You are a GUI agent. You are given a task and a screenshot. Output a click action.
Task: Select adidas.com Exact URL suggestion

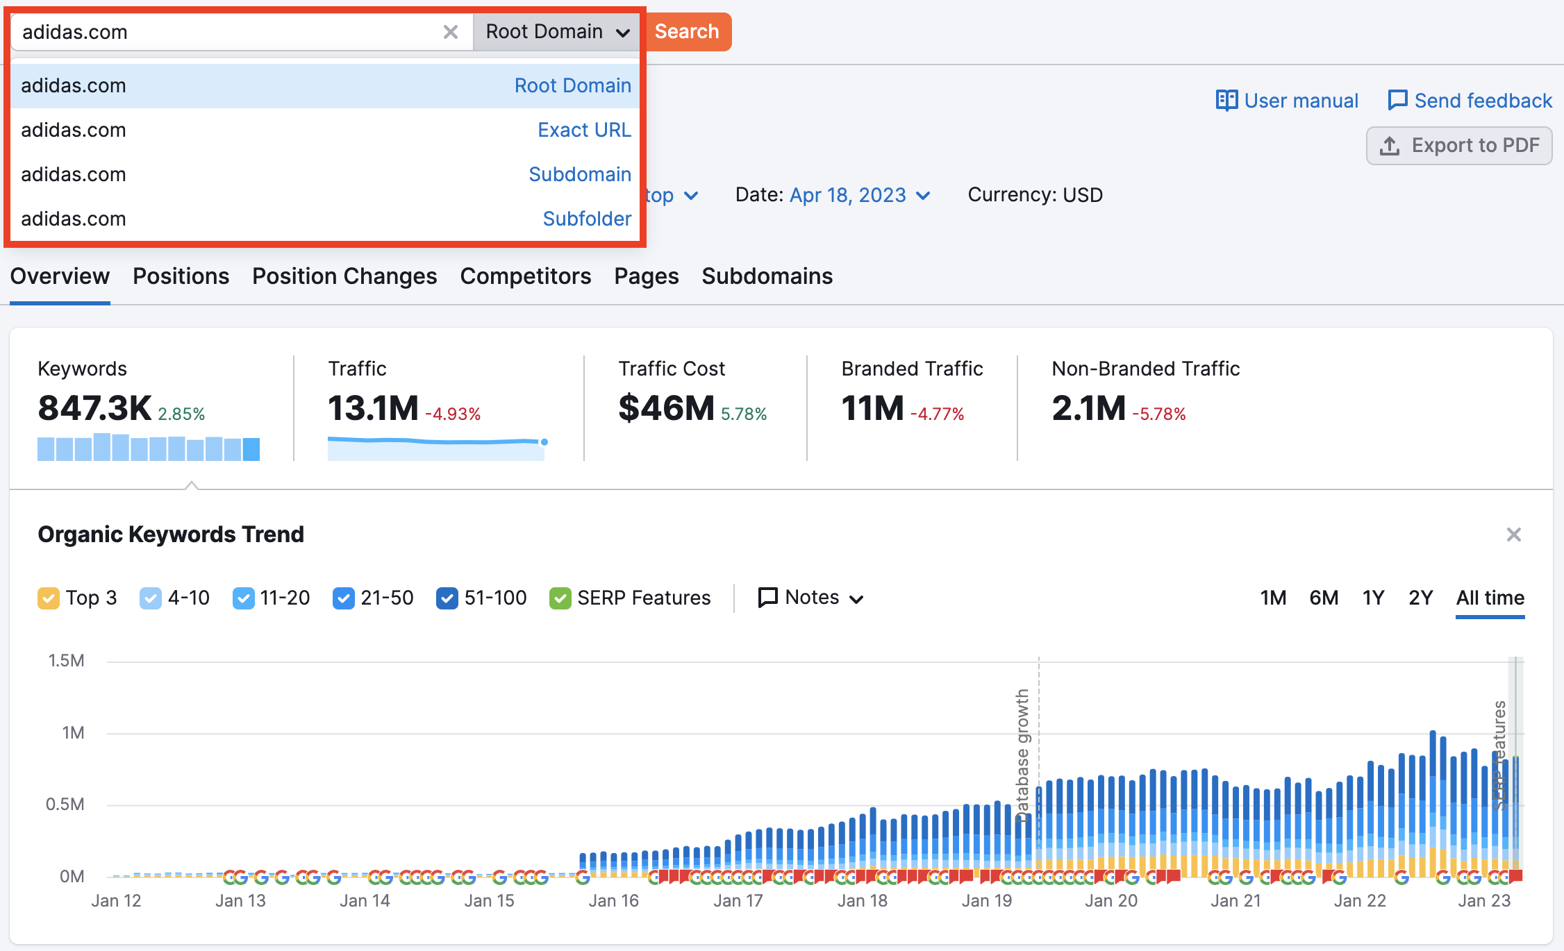pyautogui.click(x=326, y=131)
